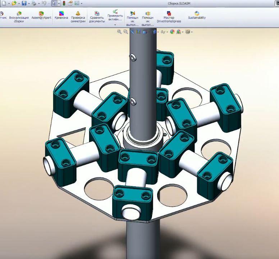Image resolution: width=279 pixels, height=259 pixels.
Task: Expand the Проверить активн... dropdown arrow
Action: click(x=115, y=25)
